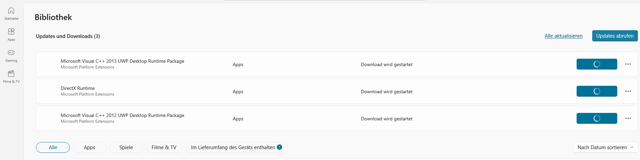640x160 pixels.
Task: Expand the Nach Datum sortieren dropdown
Action: (x=605, y=147)
